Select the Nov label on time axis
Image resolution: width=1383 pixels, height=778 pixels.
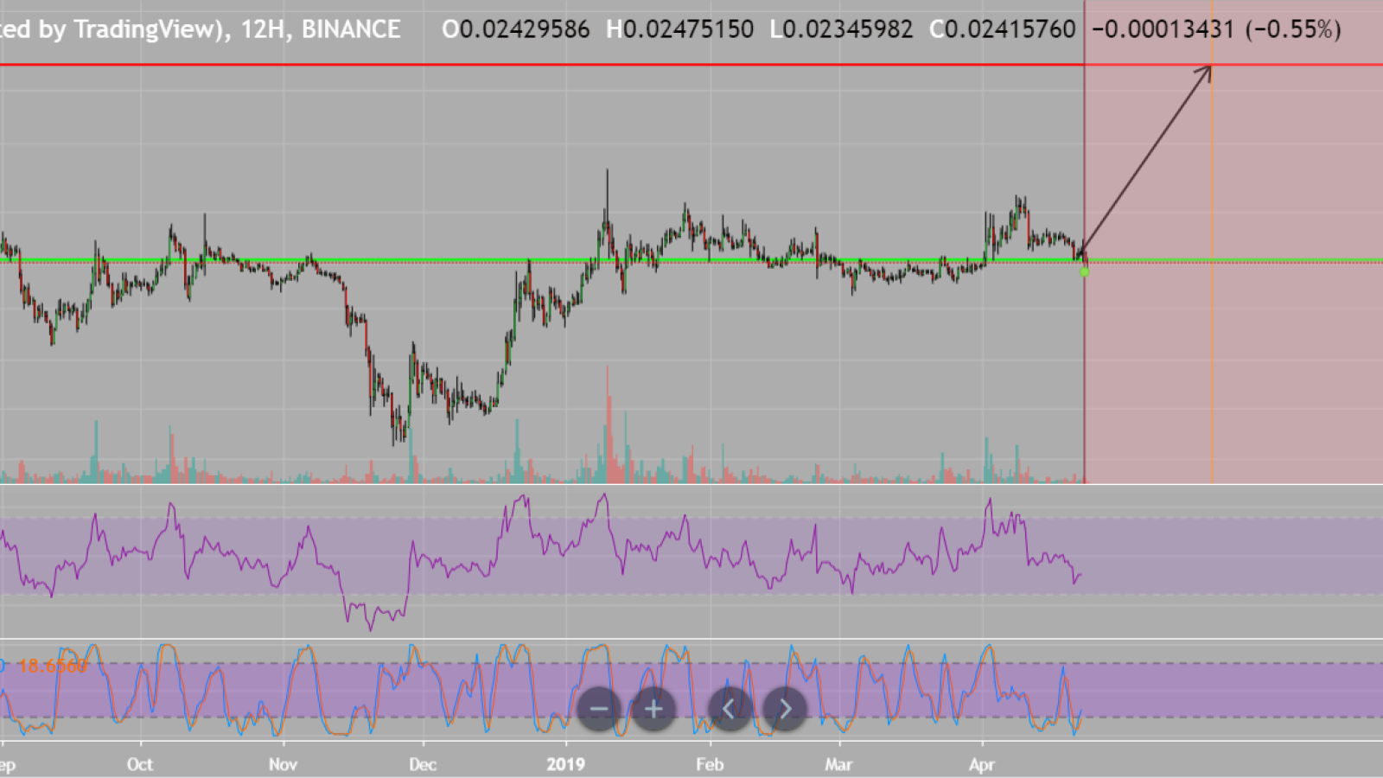click(284, 764)
